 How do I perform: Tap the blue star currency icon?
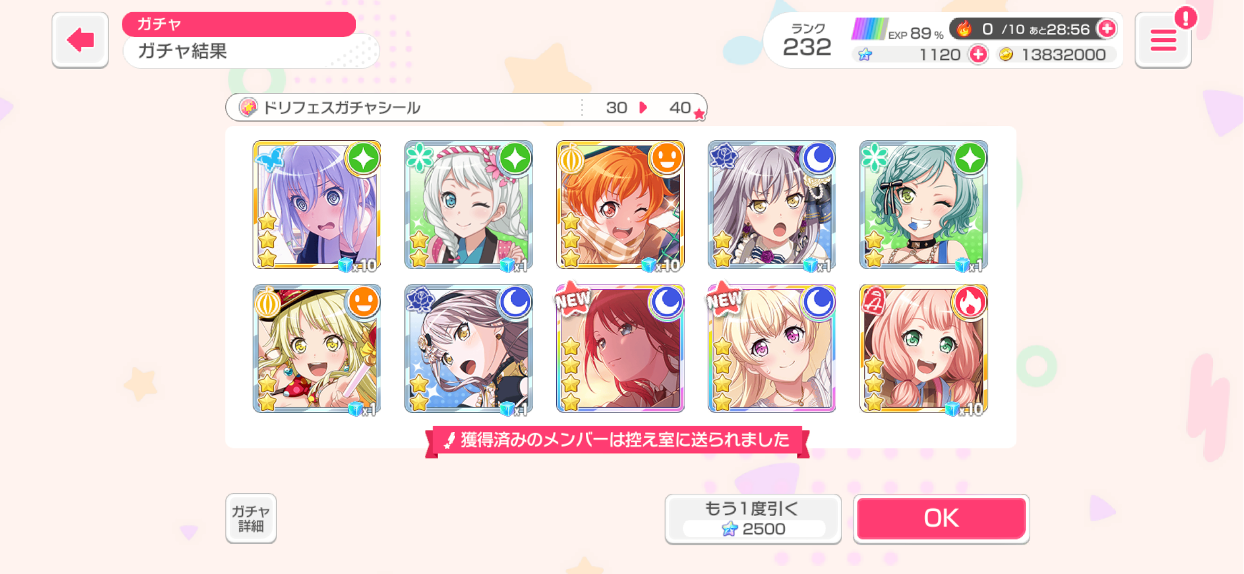(x=865, y=54)
